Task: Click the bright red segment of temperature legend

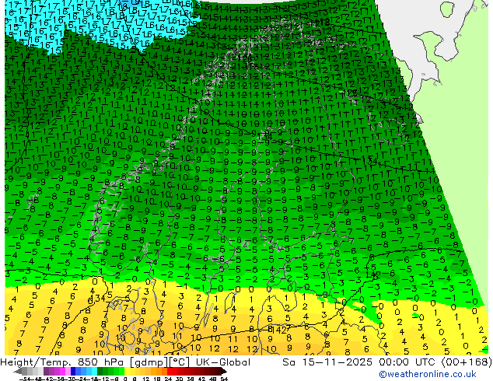Action: (170, 371)
